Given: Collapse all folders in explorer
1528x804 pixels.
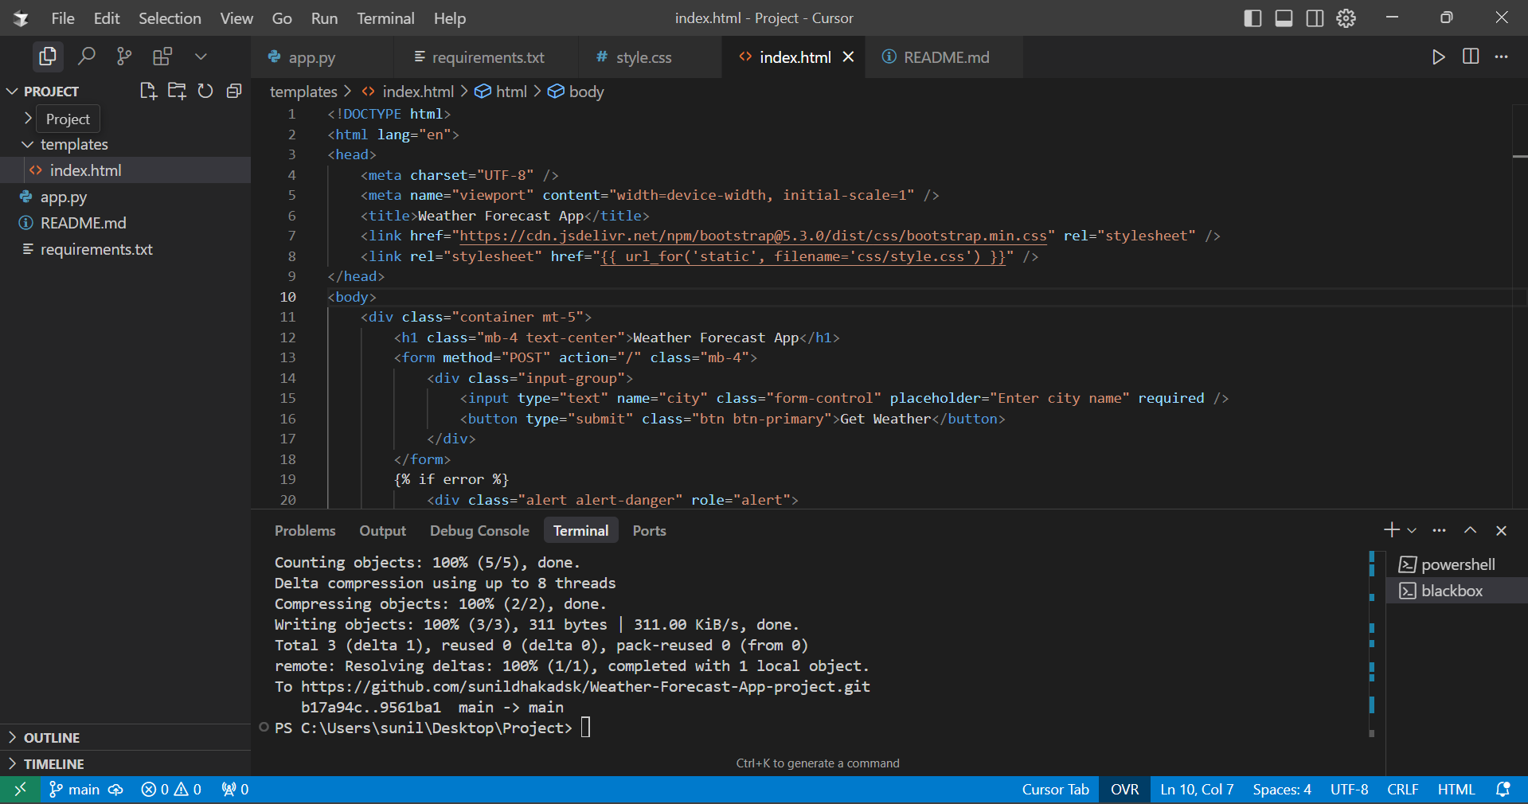Looking at the screenshot, I should [234, 91].
